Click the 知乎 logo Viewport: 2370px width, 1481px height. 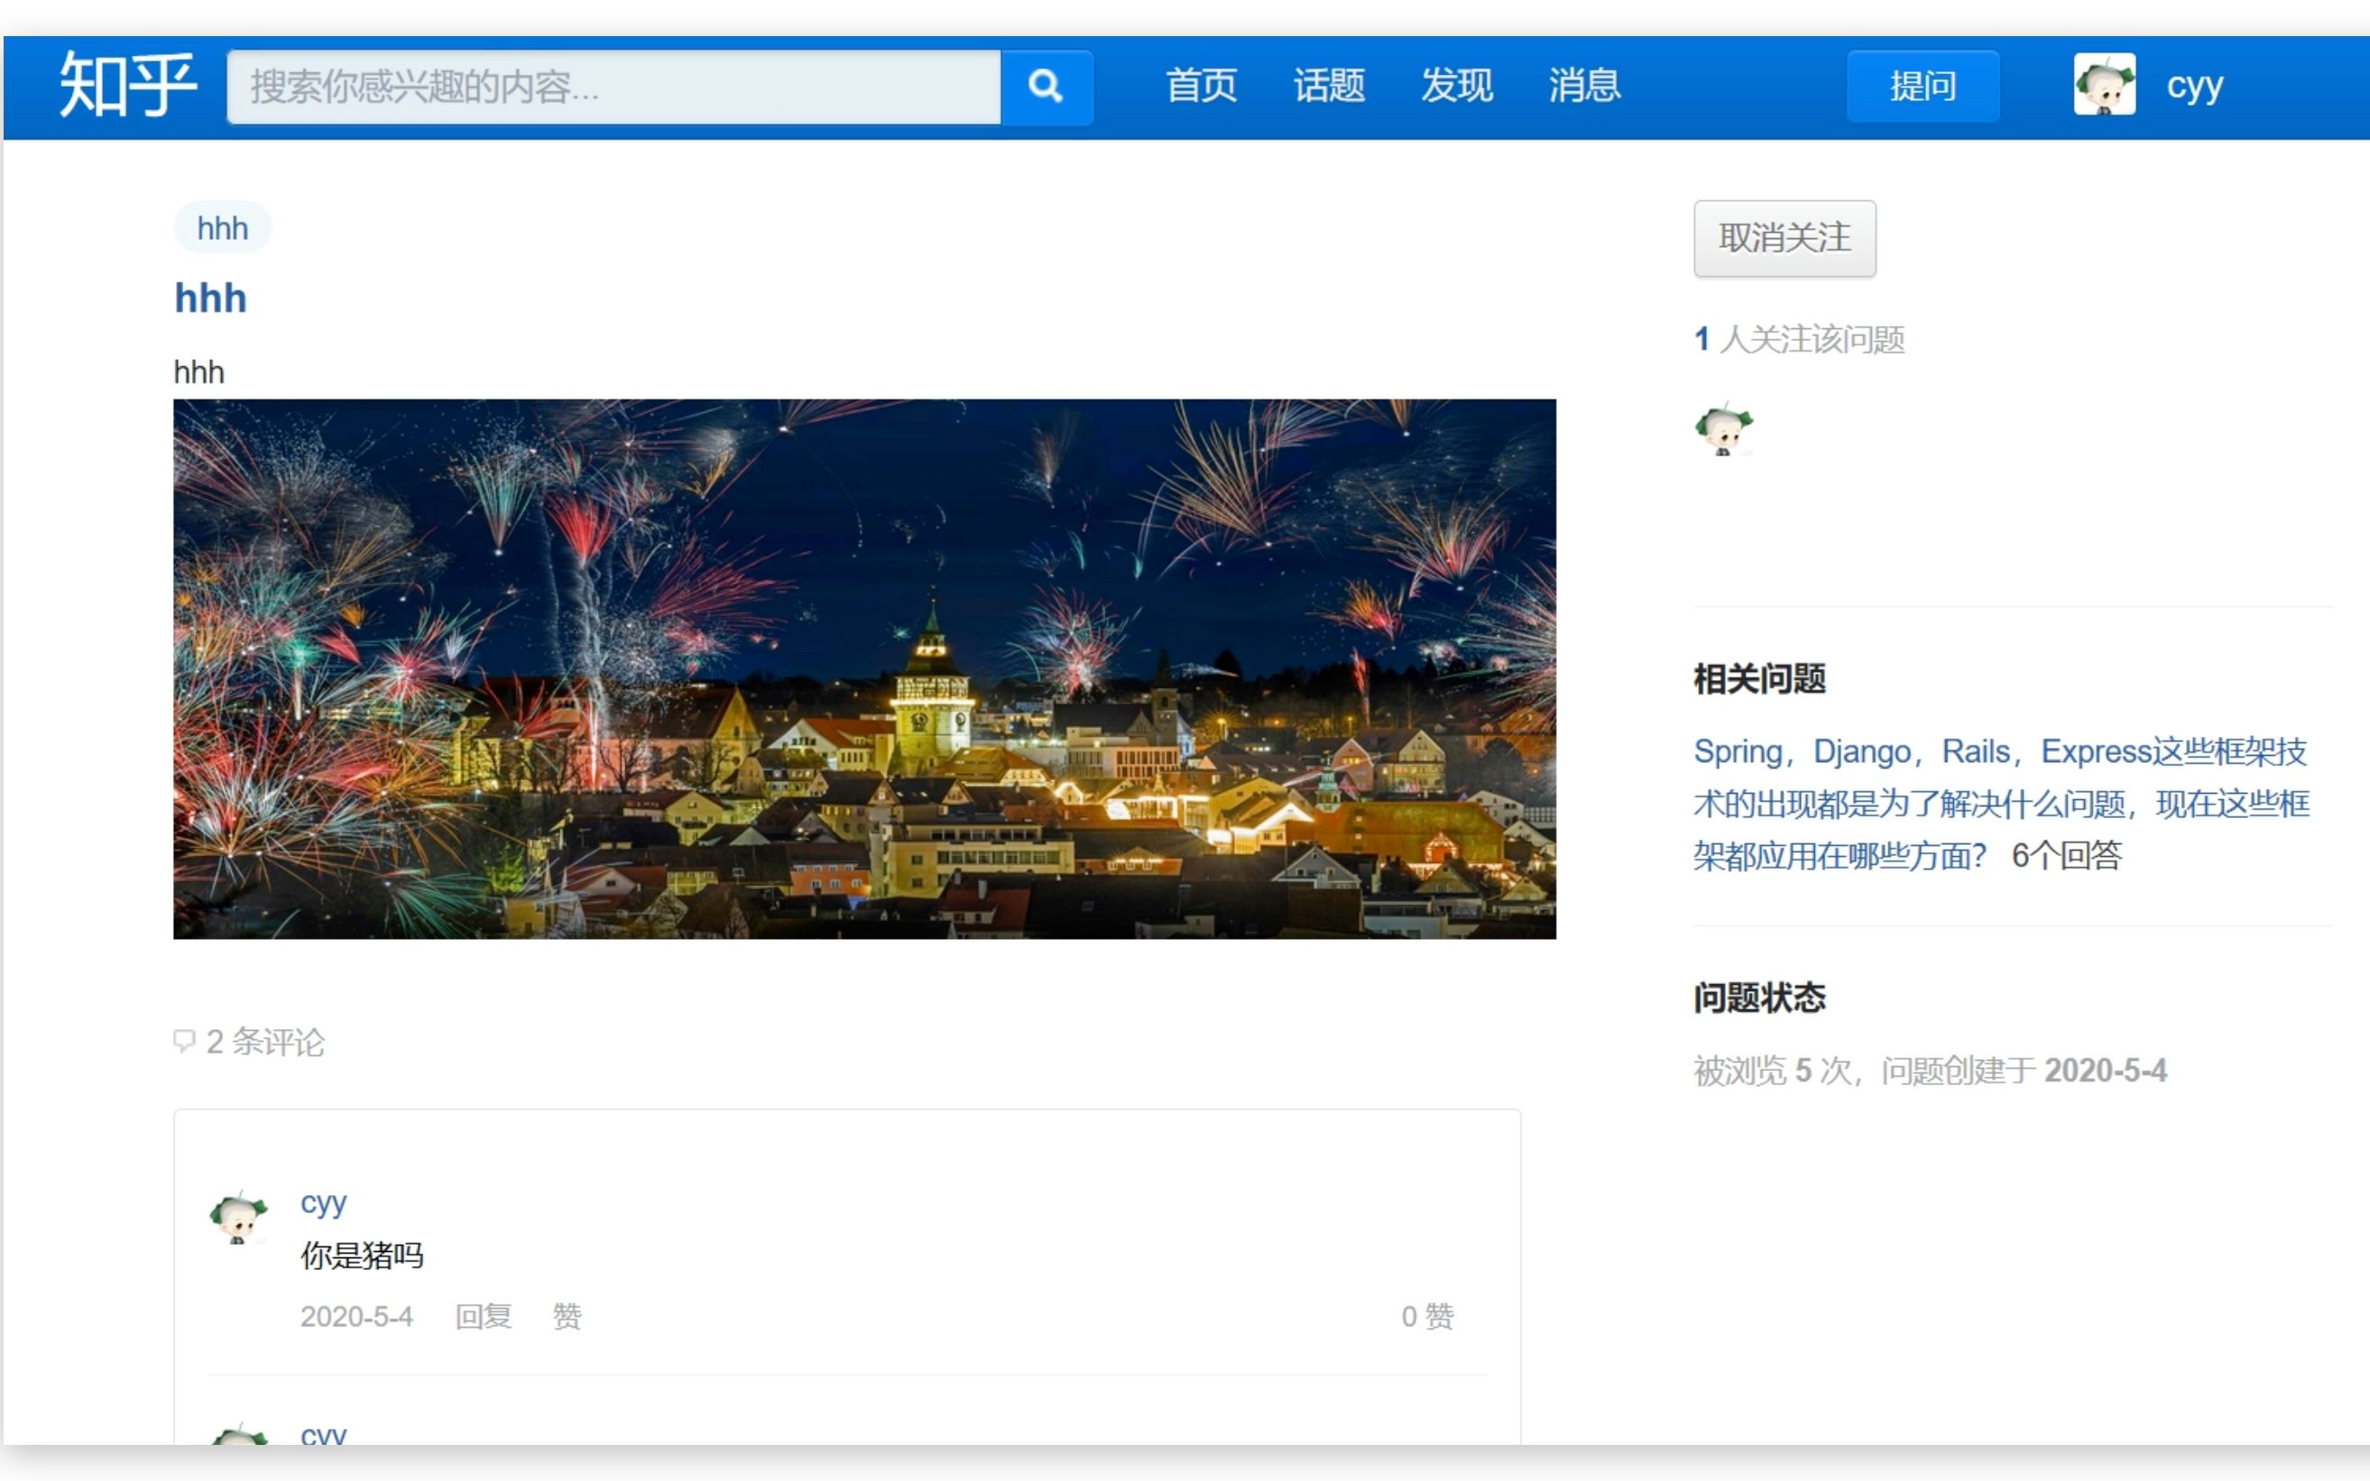click(x=127, y=85)
